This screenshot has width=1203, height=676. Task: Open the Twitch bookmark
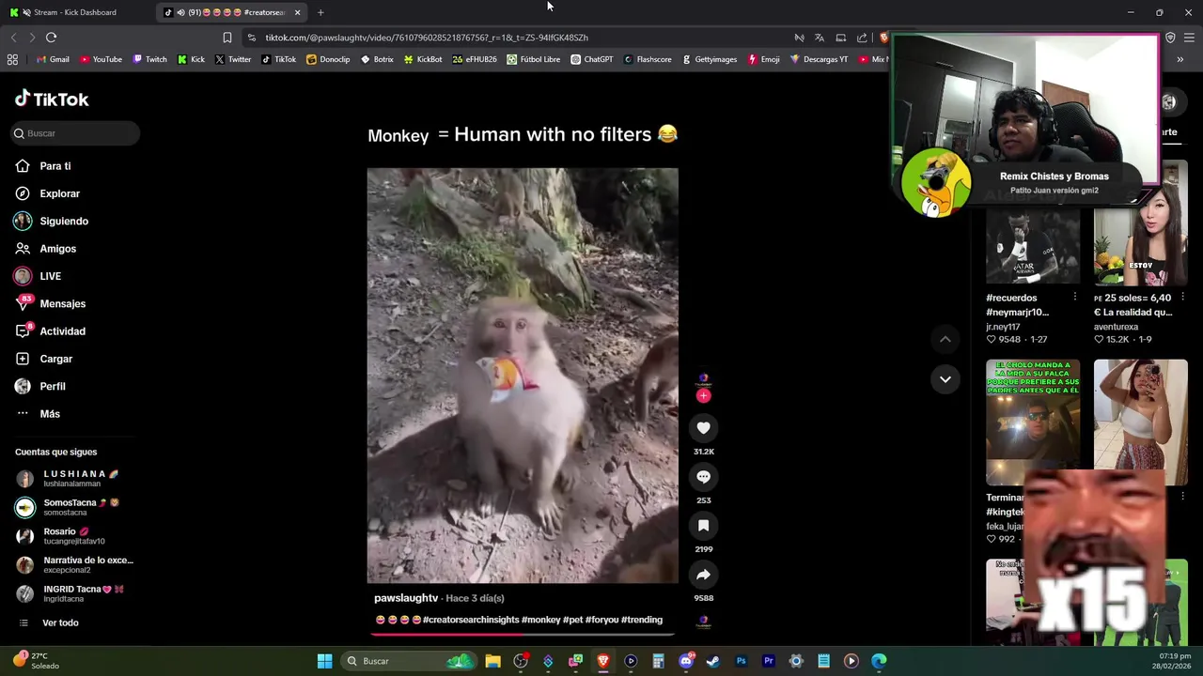point(149,59)
